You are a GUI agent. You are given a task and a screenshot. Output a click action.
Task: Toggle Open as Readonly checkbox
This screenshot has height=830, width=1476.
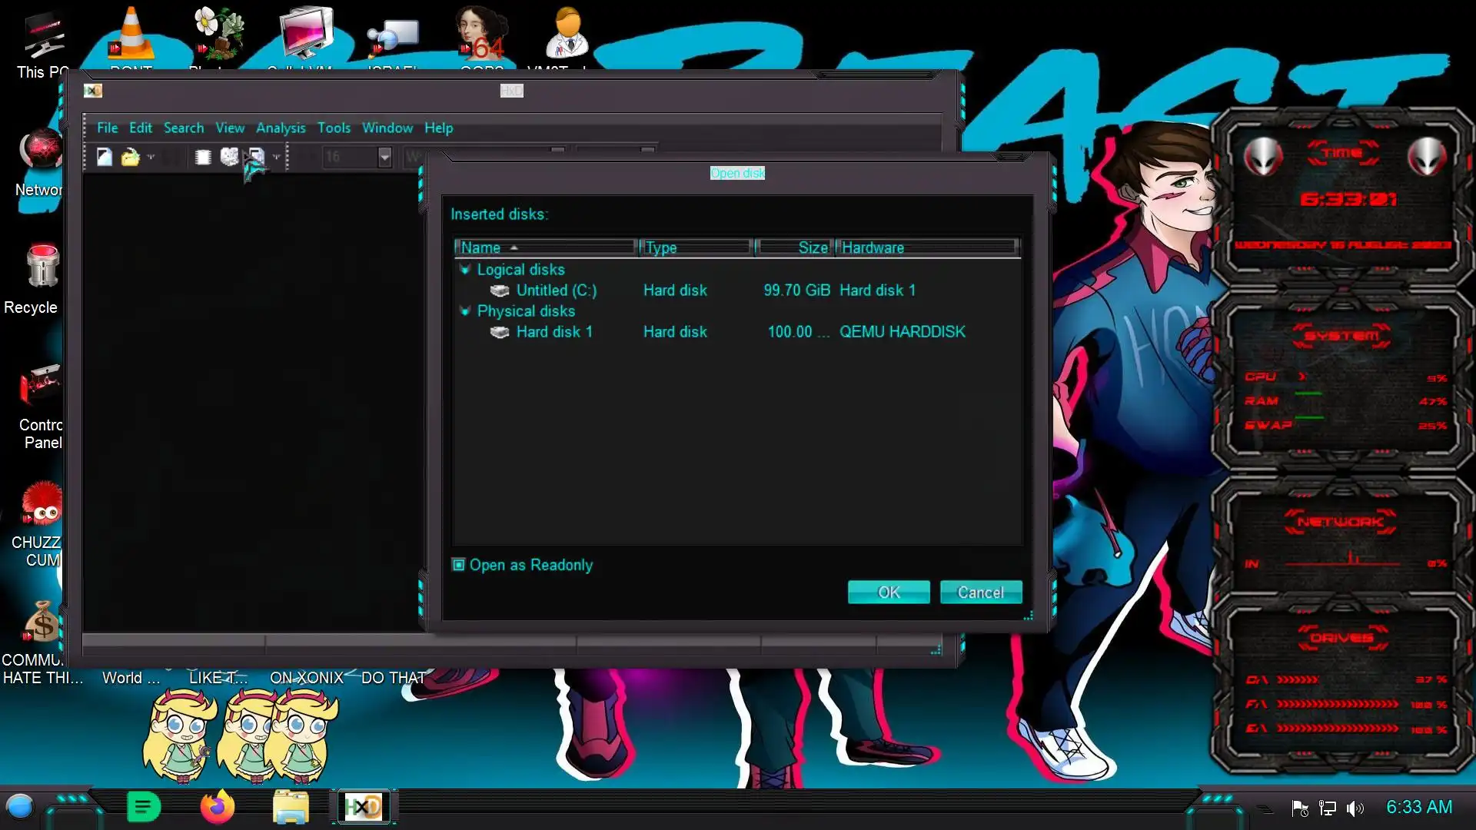(459, 565)
